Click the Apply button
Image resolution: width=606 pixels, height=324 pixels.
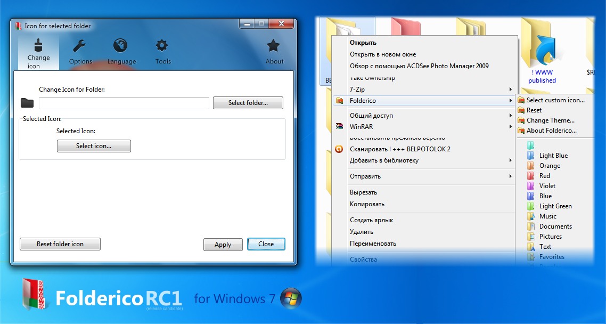(x=223, y=245)
